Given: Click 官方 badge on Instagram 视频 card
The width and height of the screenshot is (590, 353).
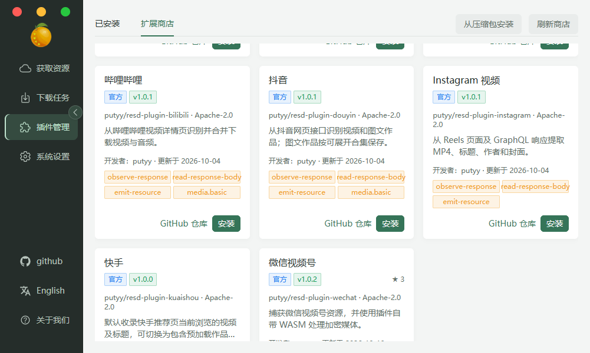Looking at the screenshot, I should coord(444,97).
